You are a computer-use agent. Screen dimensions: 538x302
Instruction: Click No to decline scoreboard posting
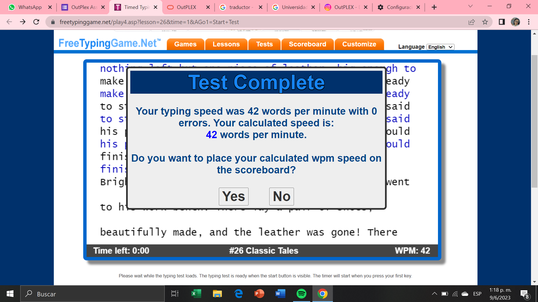tap(281, 196)
